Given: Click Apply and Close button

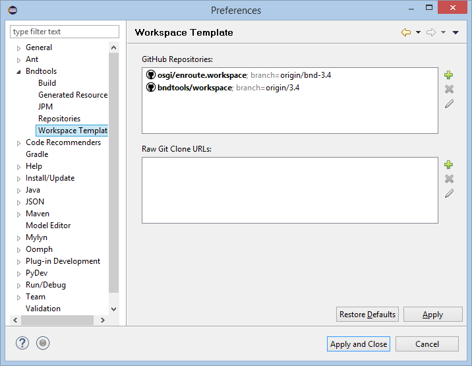Looking at the screenshot, I should (x=359, y=344).
